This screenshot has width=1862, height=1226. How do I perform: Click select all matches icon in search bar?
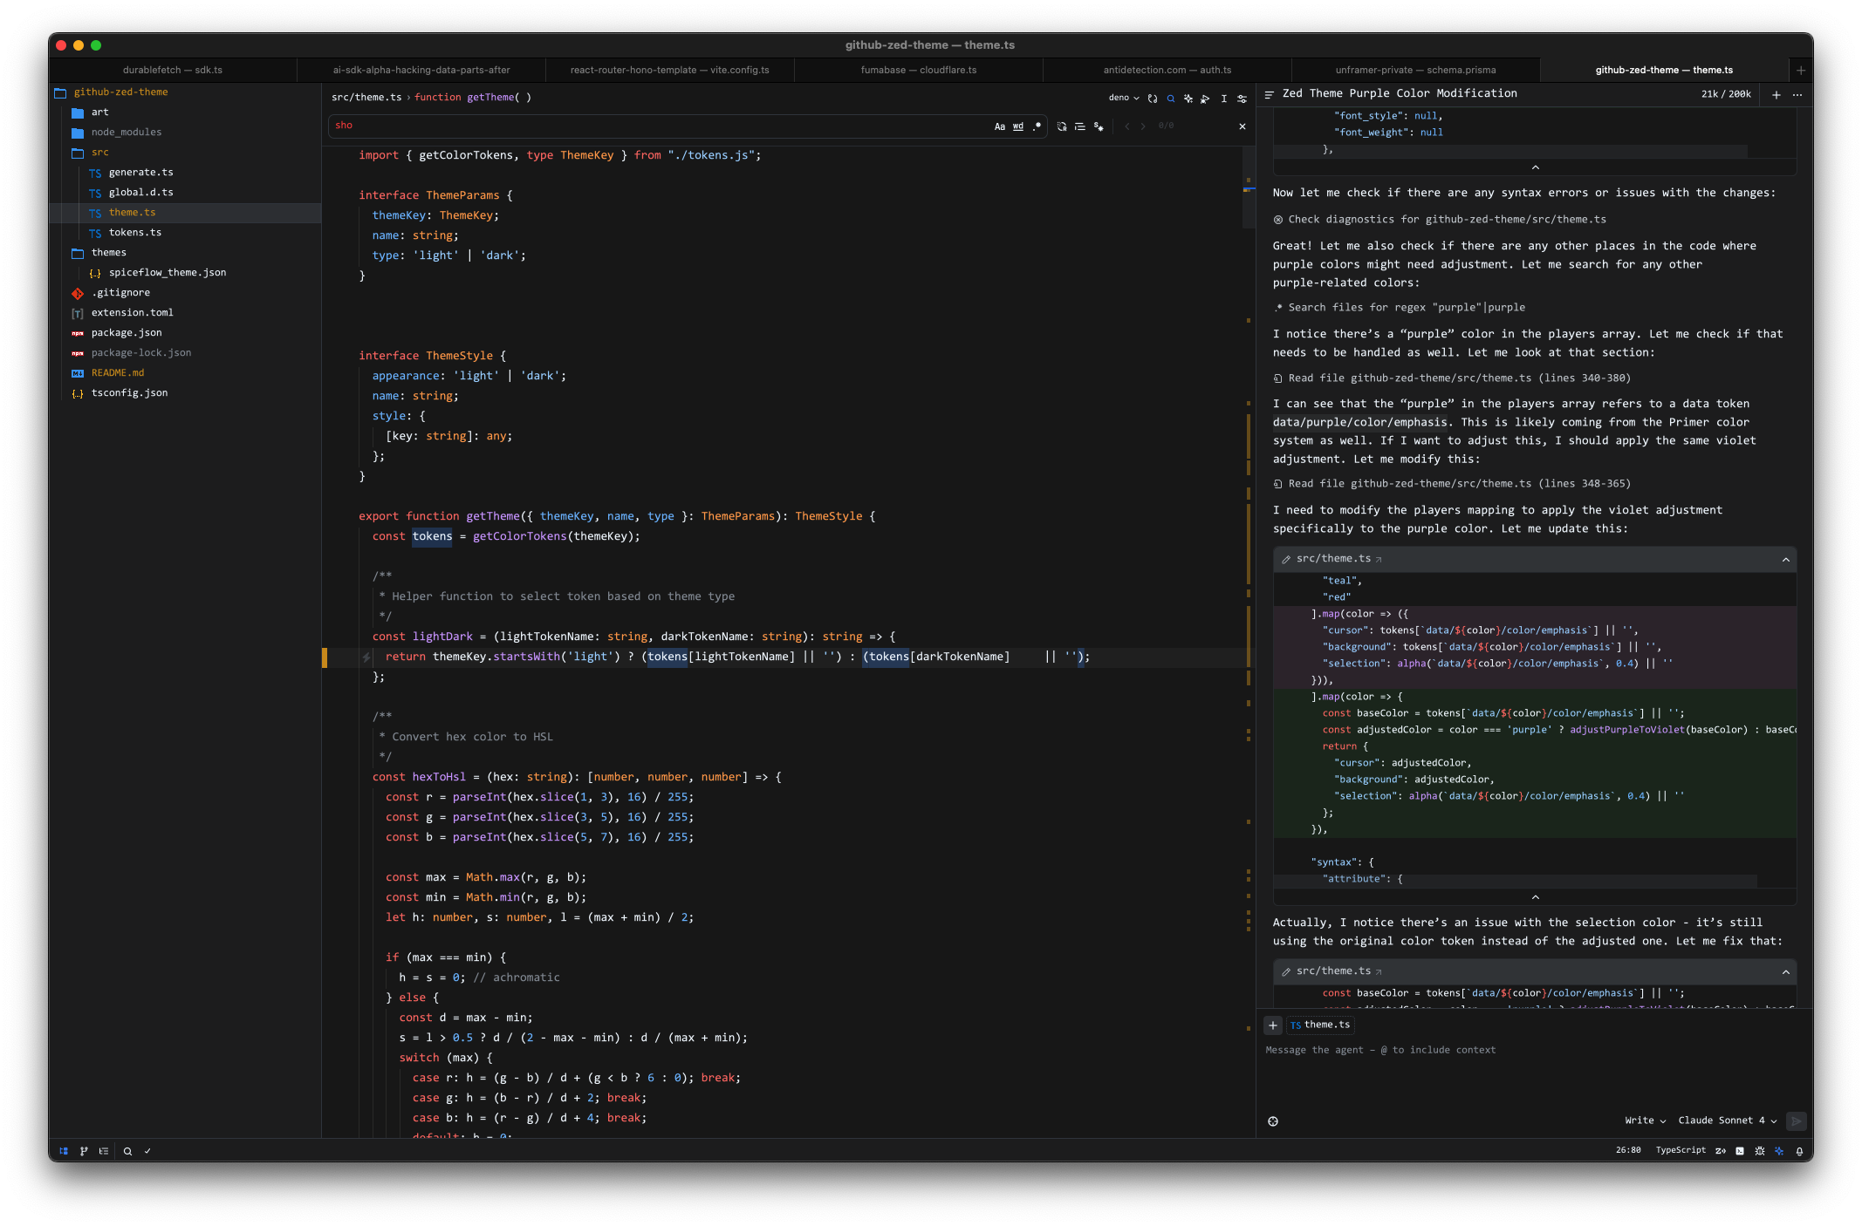pos(1099,126)
